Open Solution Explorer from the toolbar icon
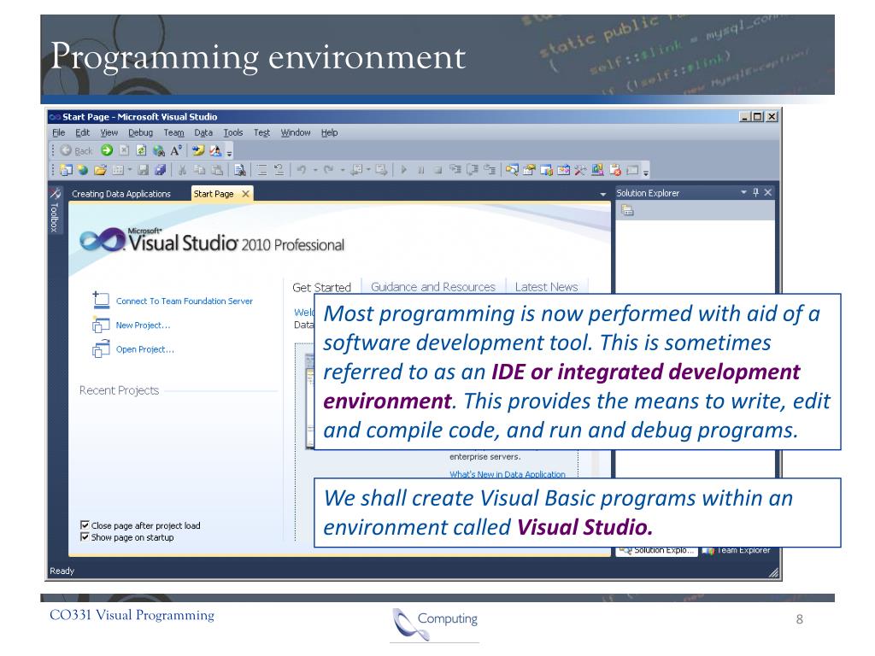This screenshot has height=656, width=875. tap(512, 170)
